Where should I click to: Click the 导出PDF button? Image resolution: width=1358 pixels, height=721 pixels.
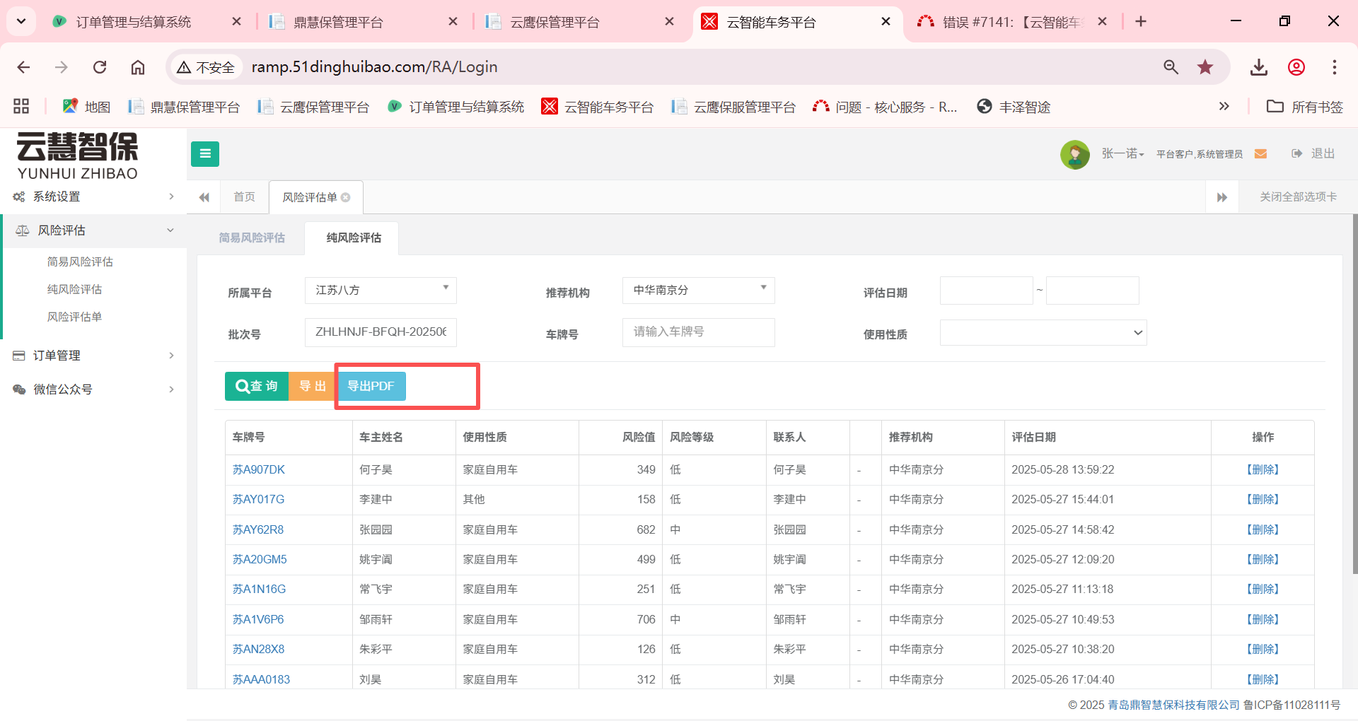tap(371, 387)
